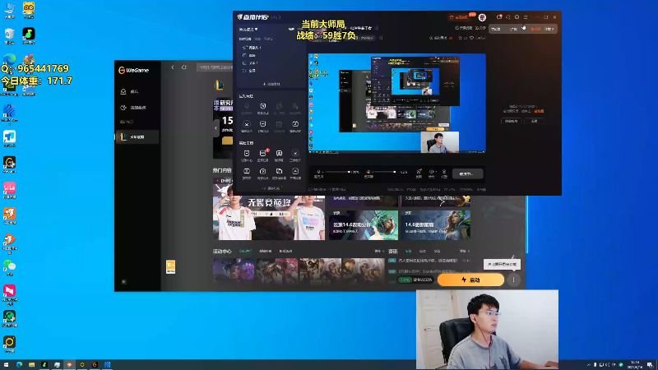
Task: Click the taskbar clock
Action: coord(634,364)
